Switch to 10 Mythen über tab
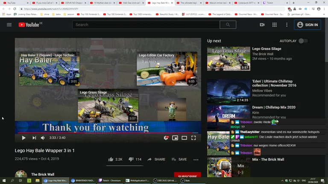 click(x=102, y=3)
